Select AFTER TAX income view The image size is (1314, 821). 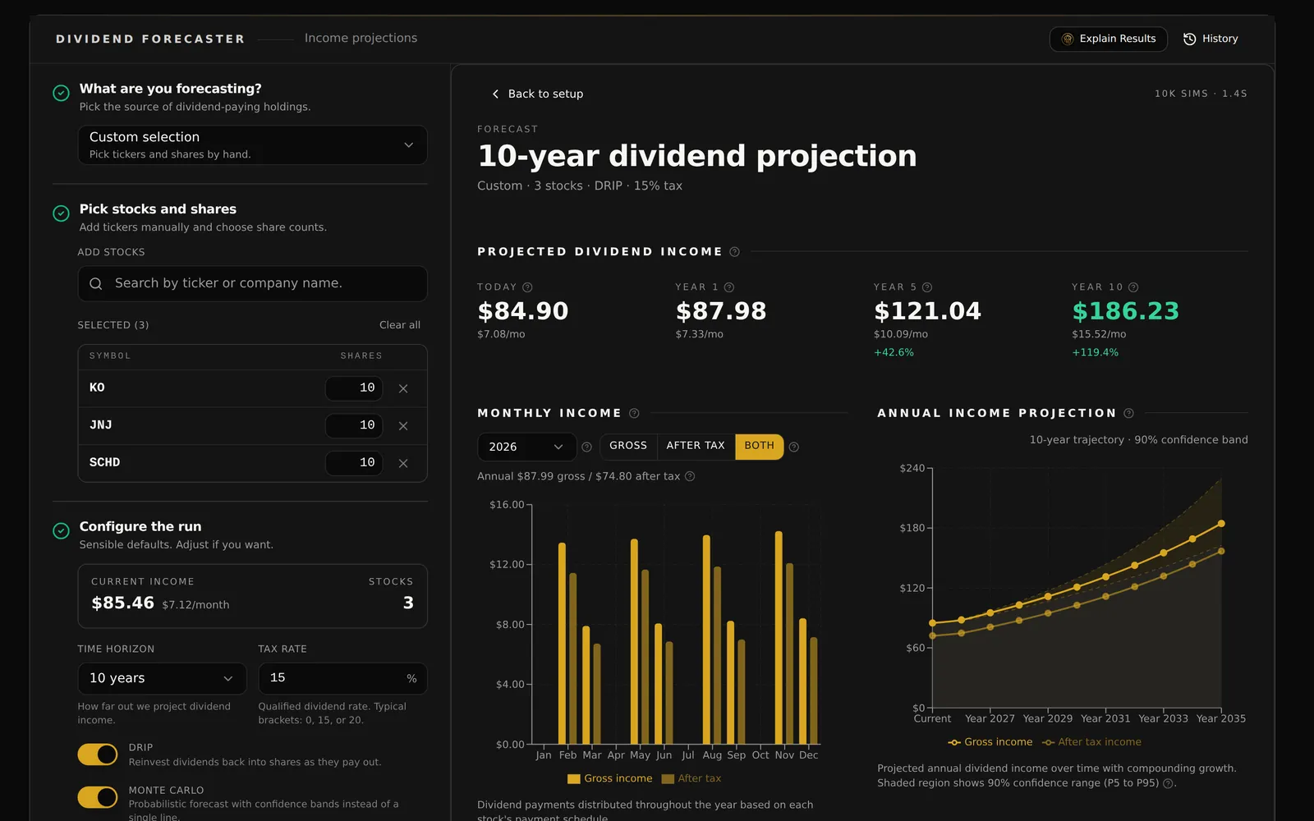(696, 446)
